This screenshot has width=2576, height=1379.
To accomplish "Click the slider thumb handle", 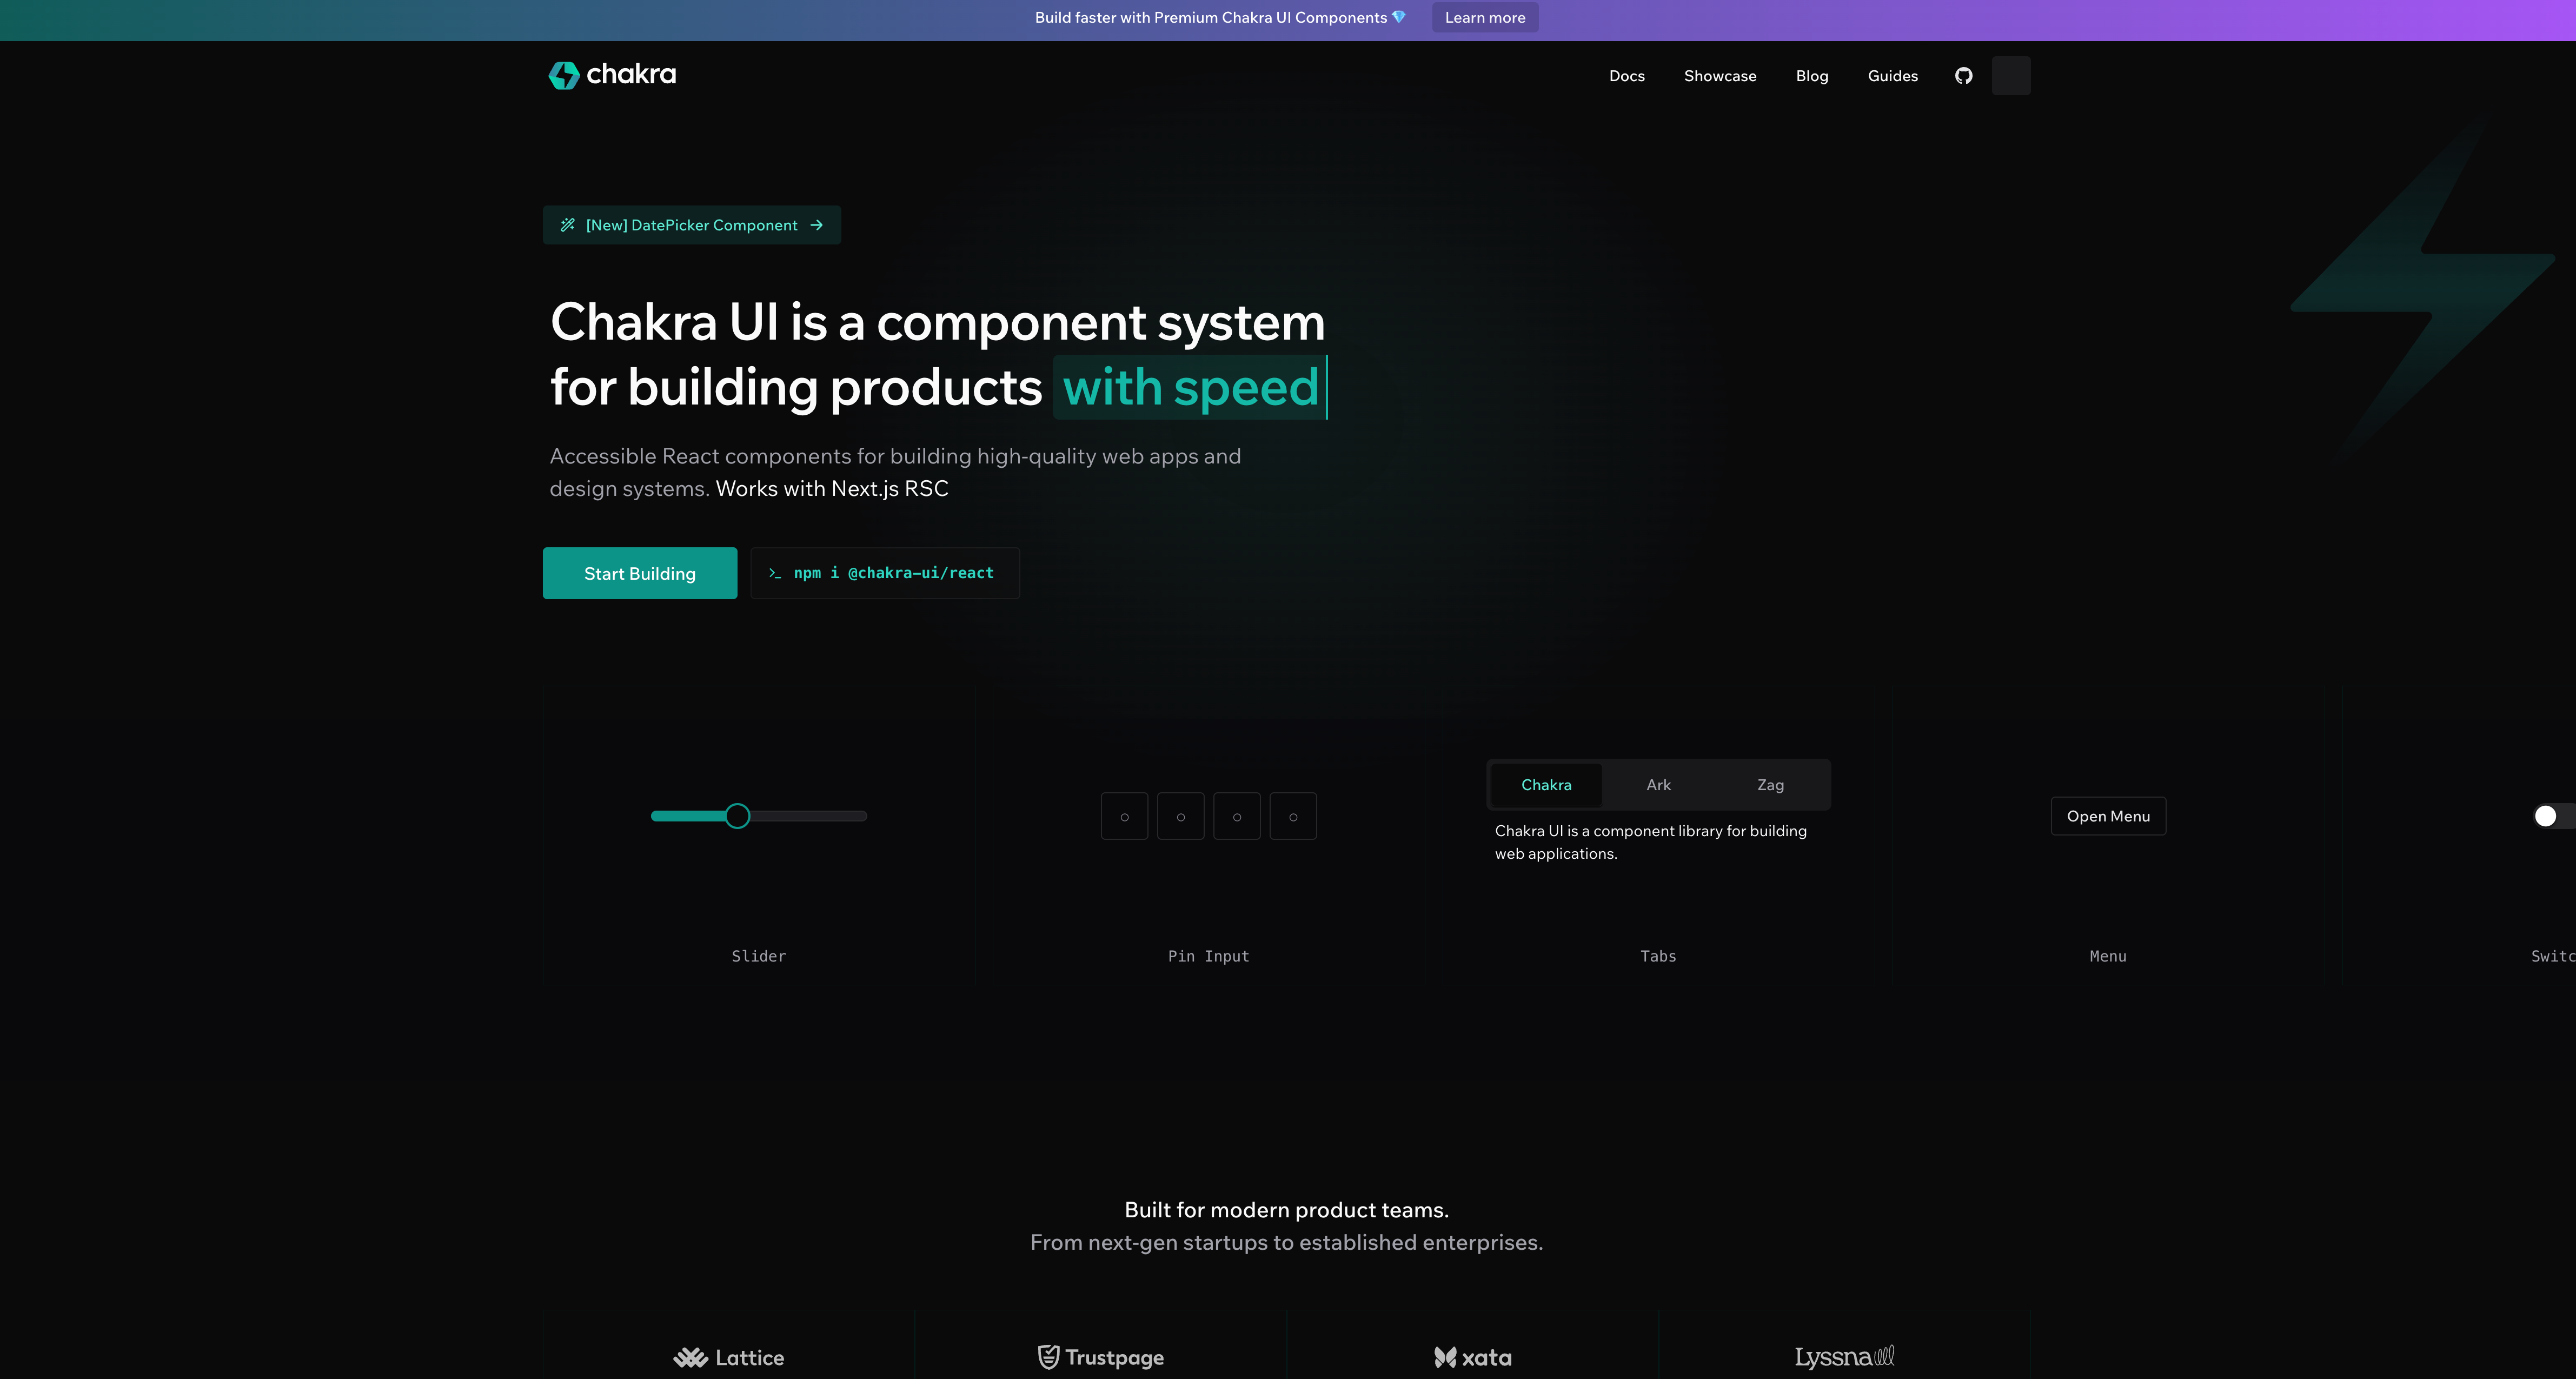I will click(x=737, y=816).
